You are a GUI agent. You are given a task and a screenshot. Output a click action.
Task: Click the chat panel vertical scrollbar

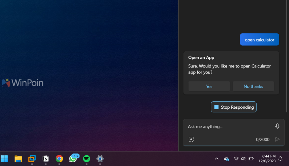pos(287,56)
